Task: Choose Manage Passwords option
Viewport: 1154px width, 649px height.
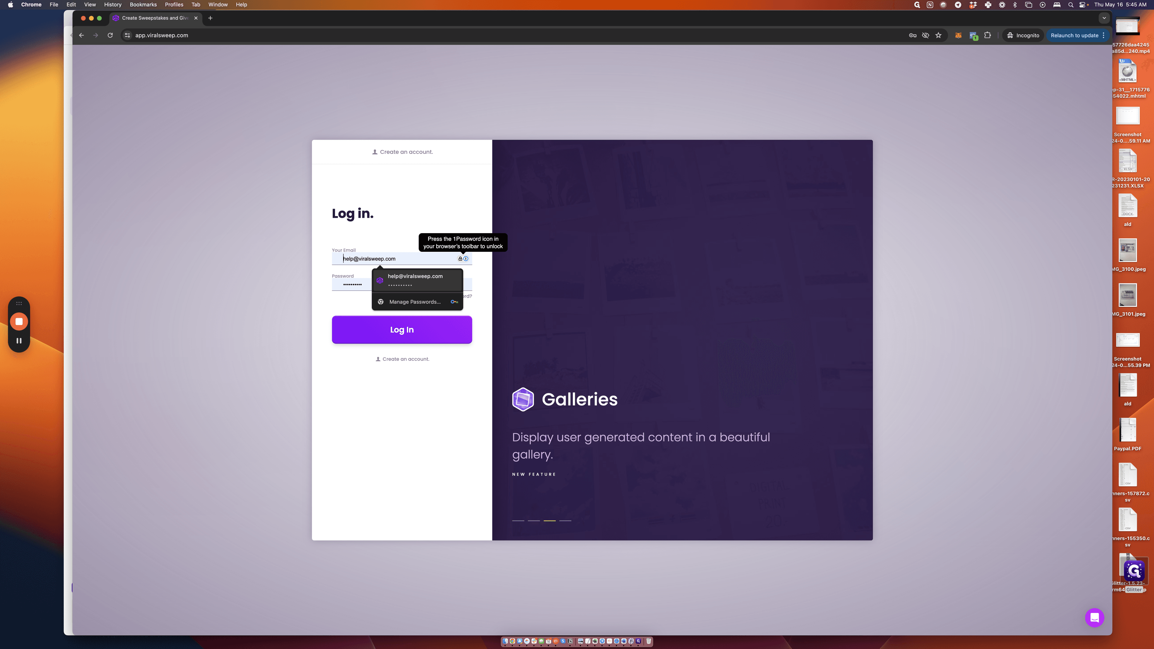Action: click(417, 302)
